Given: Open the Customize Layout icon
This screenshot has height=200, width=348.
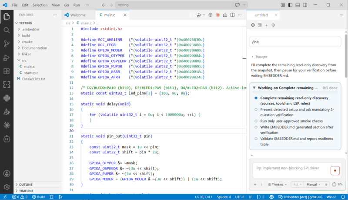Looking at the screenshot, I should click(283, 5).
